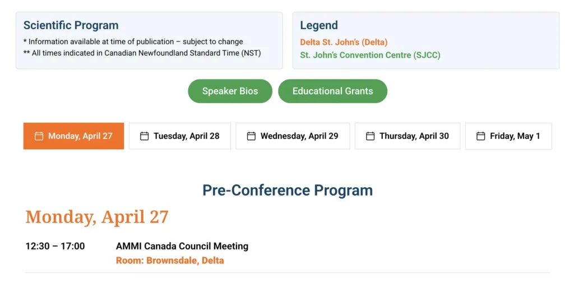Click the Pre-Conference Program heading
The width and height of the screenshot is (574, 283).
pyautogui.click(x=287, y=191)
